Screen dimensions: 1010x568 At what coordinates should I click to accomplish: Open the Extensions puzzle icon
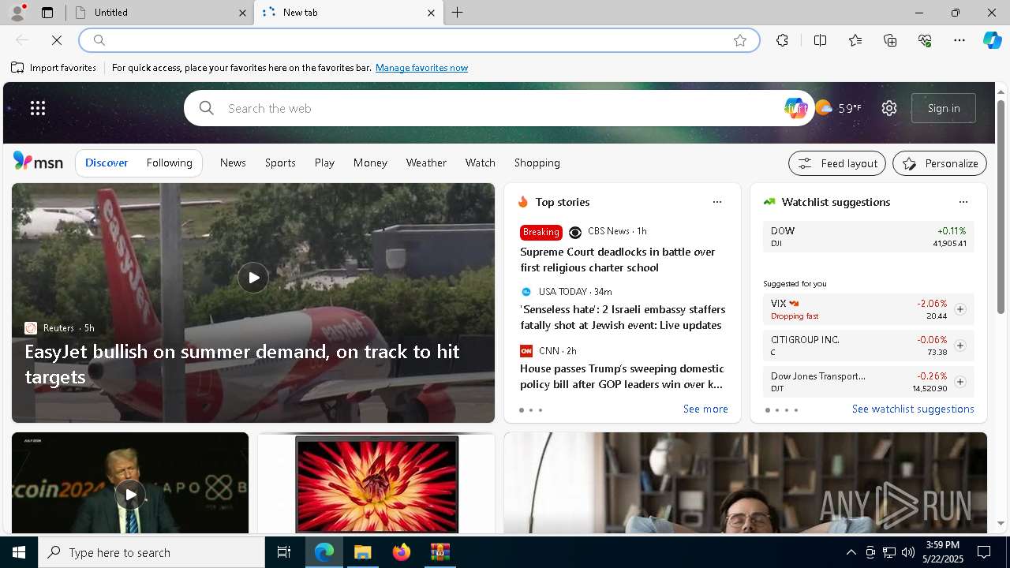[x=782, y=40]
